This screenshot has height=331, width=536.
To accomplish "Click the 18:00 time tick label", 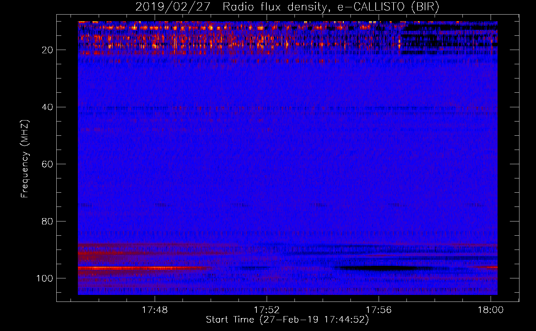I will point(491,310).
